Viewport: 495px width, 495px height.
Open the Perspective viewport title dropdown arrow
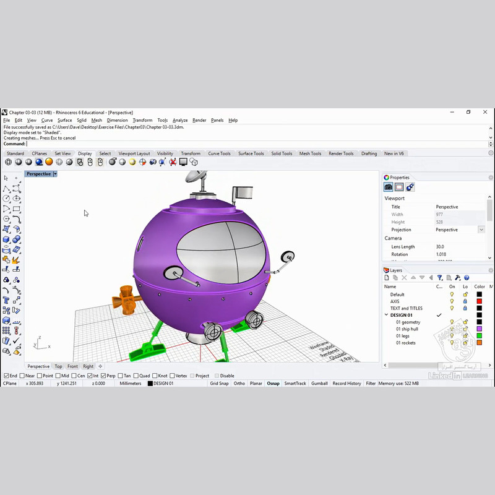coord(55,174)
